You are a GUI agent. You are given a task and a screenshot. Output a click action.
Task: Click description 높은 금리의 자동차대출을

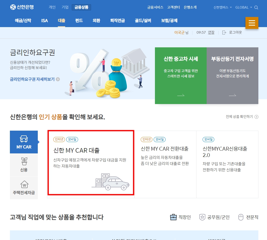[x=162, y=157]
